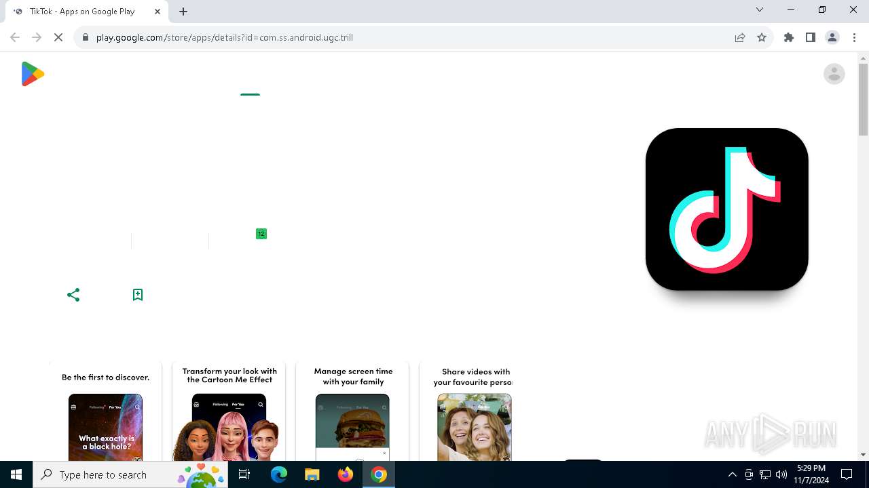869x488 pixels.
Task: Open a new tab with the plus button
Action: tap(183, 12)
